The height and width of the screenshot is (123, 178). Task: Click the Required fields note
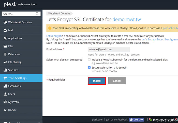click(56, 80)
